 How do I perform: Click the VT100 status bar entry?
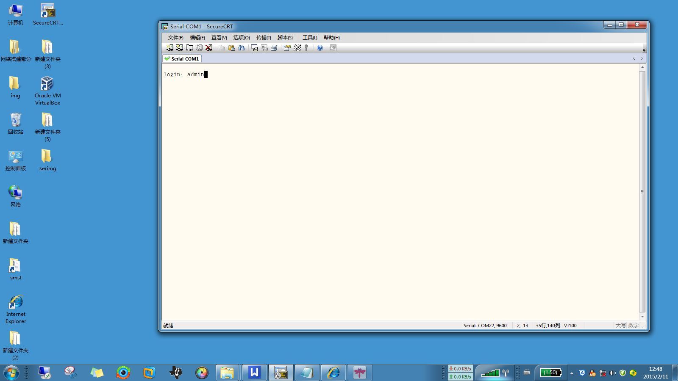coord(570,326)
